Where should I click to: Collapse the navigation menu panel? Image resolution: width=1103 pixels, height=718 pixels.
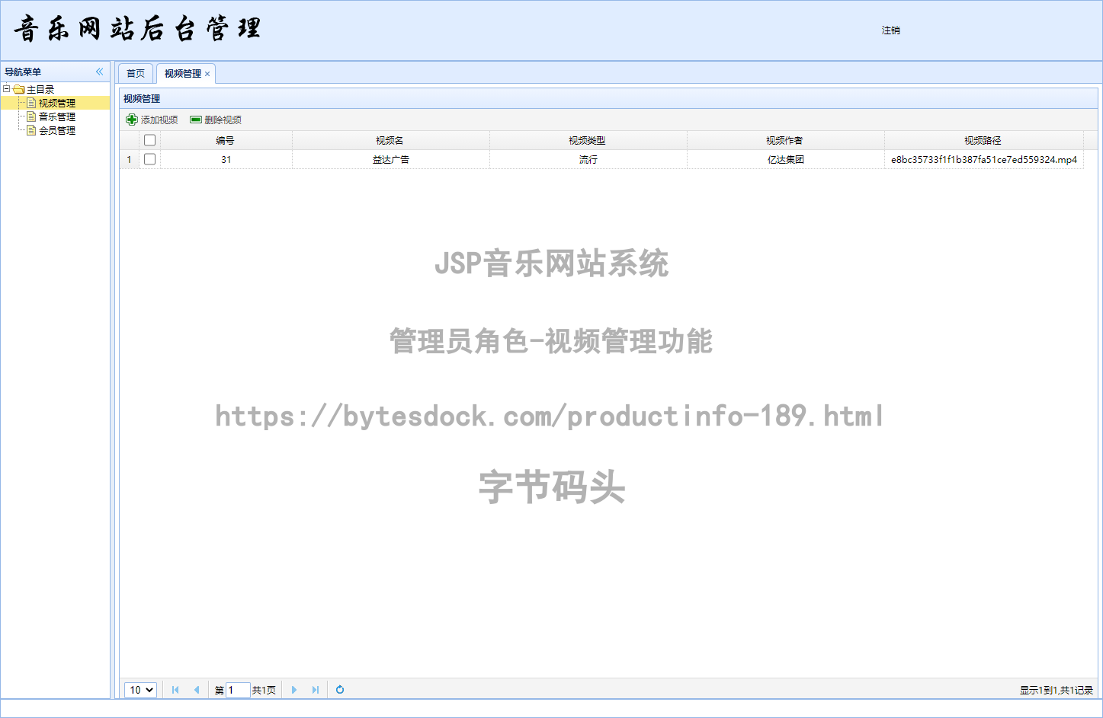[99, 72]
